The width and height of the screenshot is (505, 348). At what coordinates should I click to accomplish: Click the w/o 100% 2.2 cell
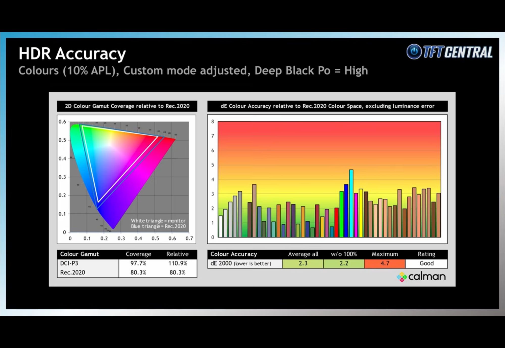pos(344,263)
